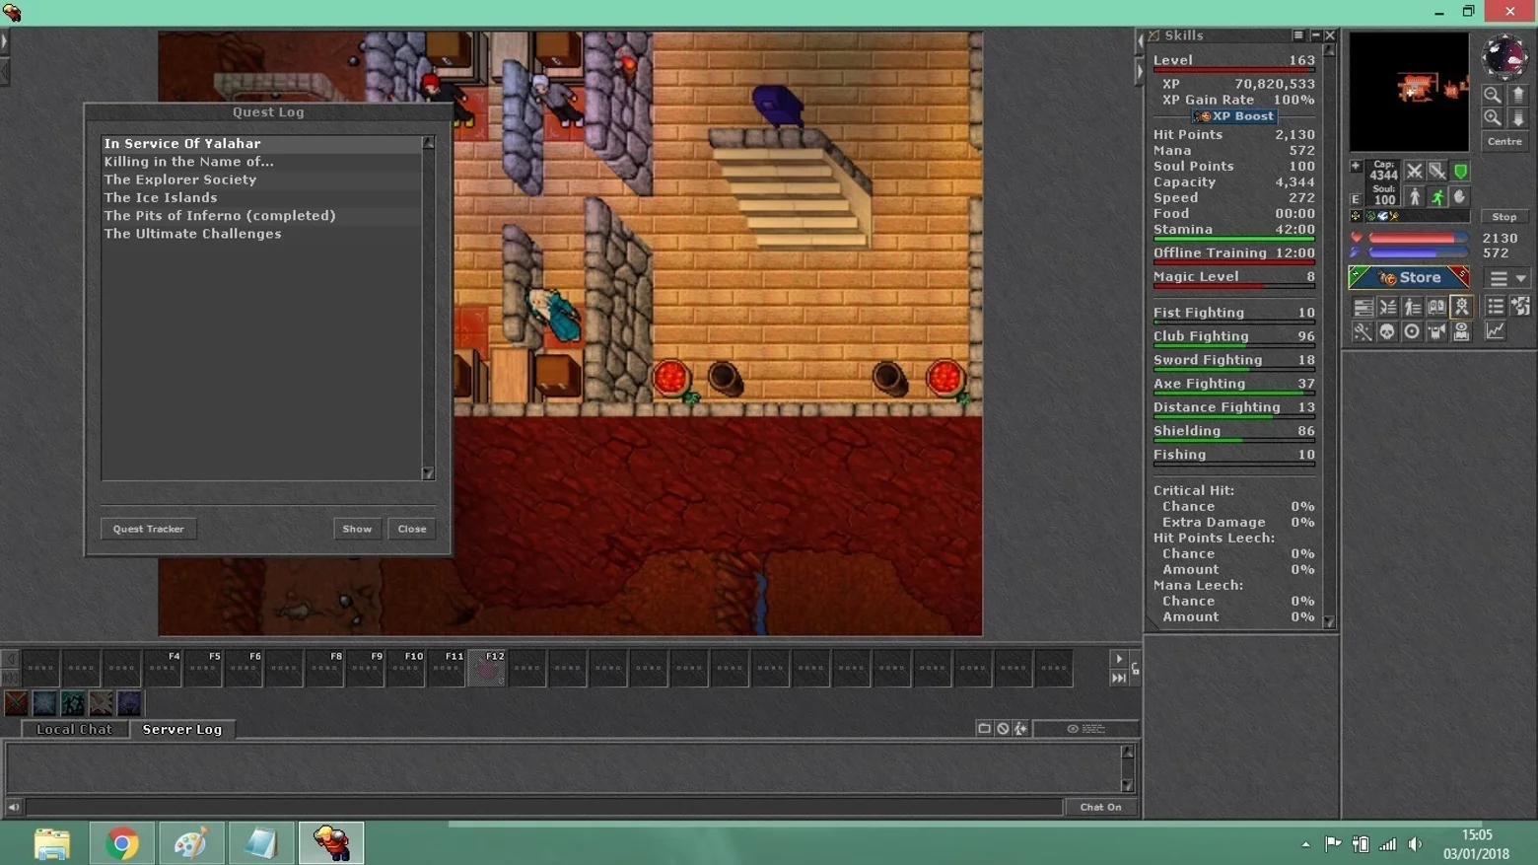Switch to the Local Chat tab
The height and width of the screenshot is (865, 1538).
tap(74, 729)
